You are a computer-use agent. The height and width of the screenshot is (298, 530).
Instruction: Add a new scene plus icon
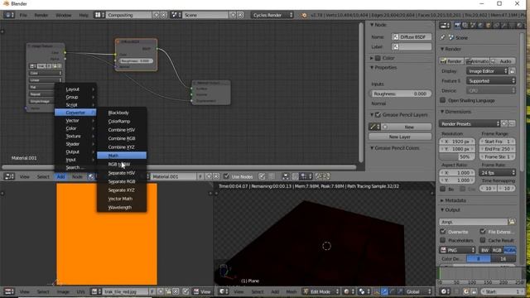[x=234, y=15]
